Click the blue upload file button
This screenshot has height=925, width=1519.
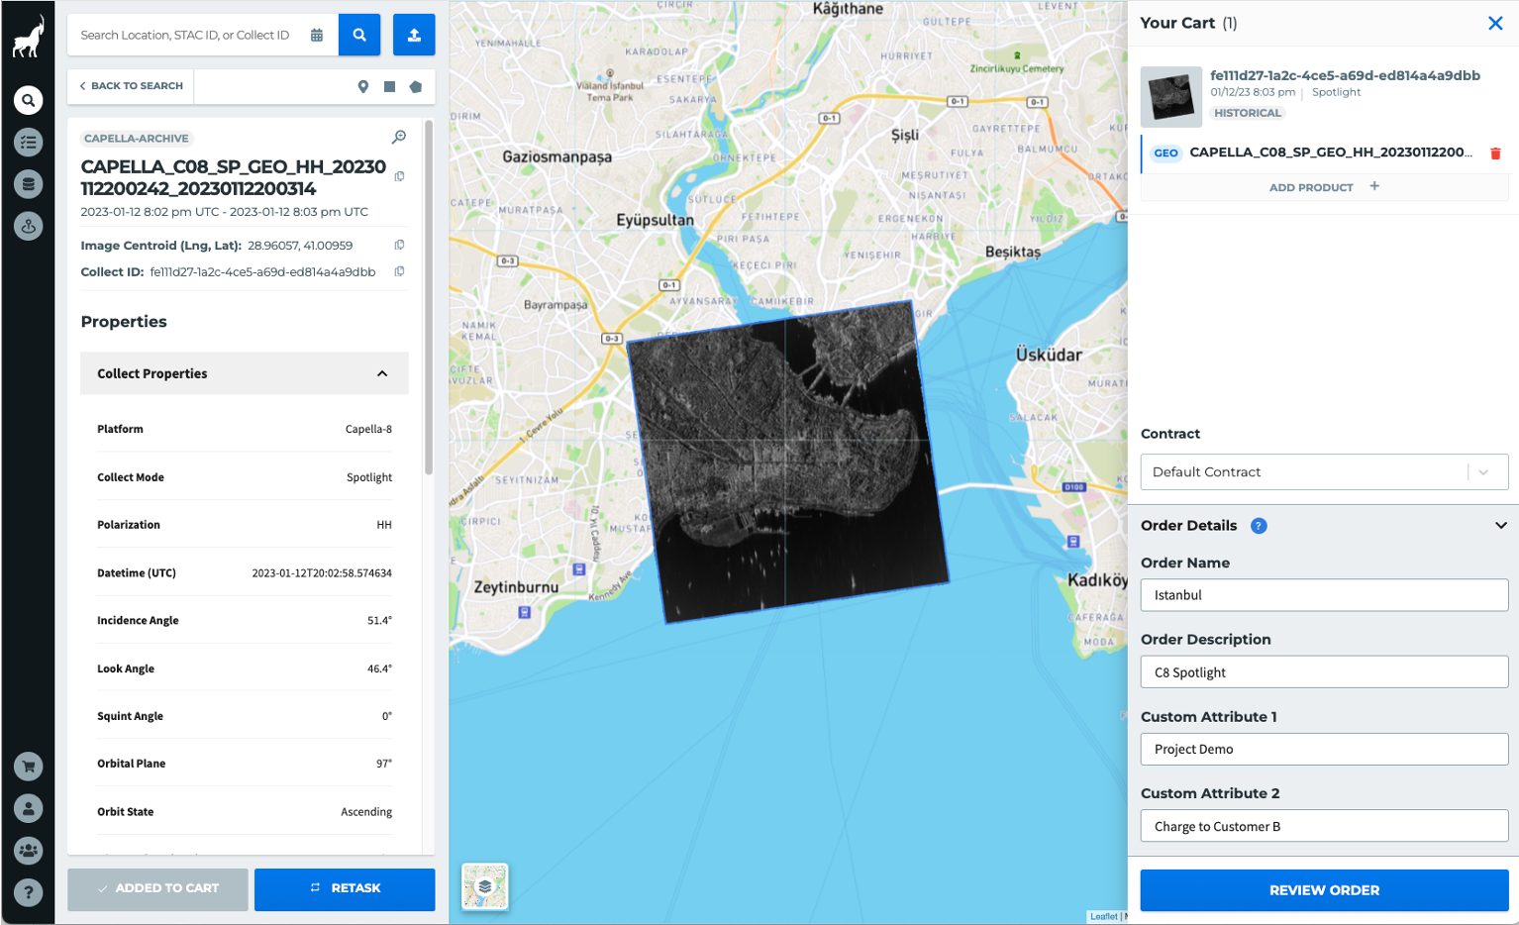[x=414, y=35]
